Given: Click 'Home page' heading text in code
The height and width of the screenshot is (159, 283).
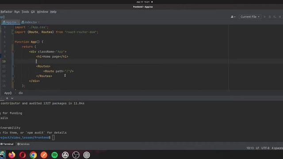Looking at the screenshot, I should click(x=51, y=57).
